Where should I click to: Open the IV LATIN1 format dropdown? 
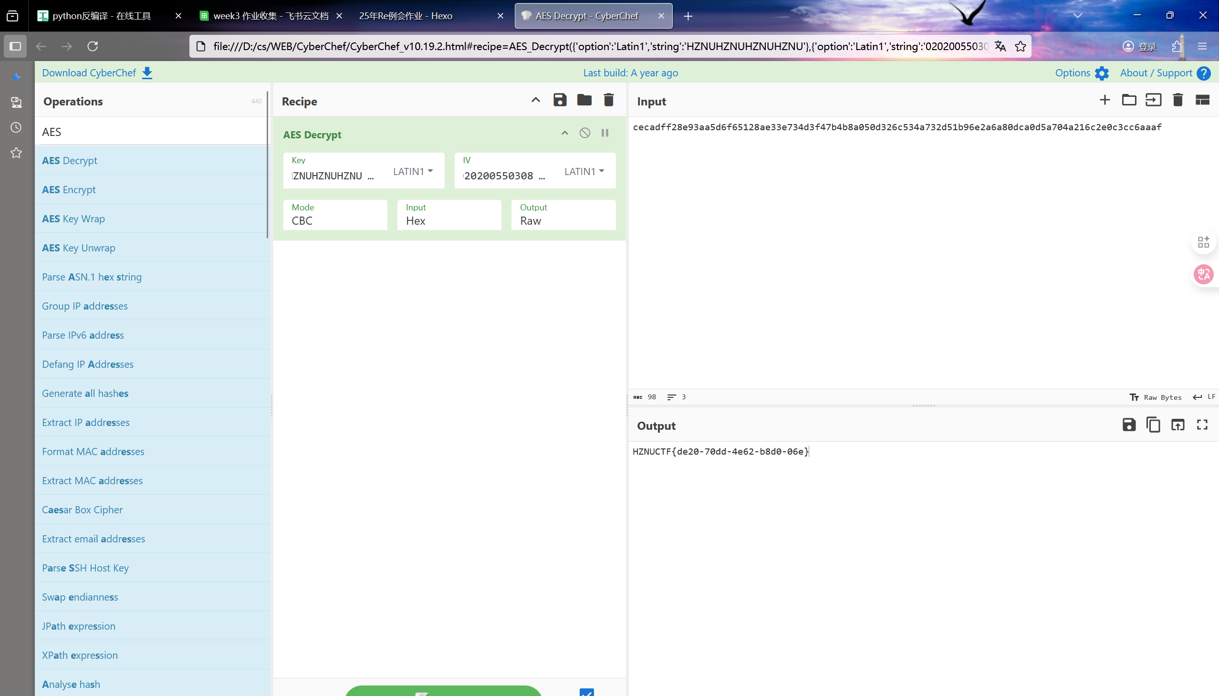(584, 171)
